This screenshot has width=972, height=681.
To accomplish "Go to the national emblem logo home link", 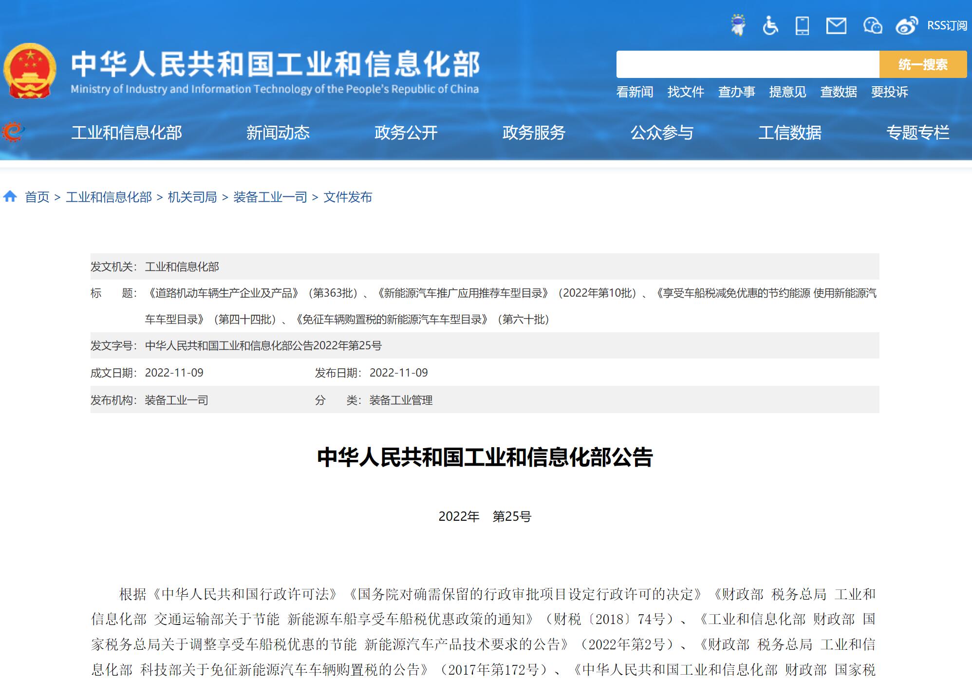I will click(30, 71).
